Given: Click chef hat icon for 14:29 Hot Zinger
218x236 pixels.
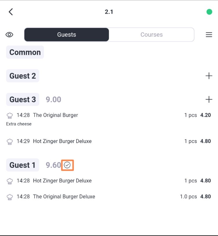Looking at the screenshot, I should point(10,142).
